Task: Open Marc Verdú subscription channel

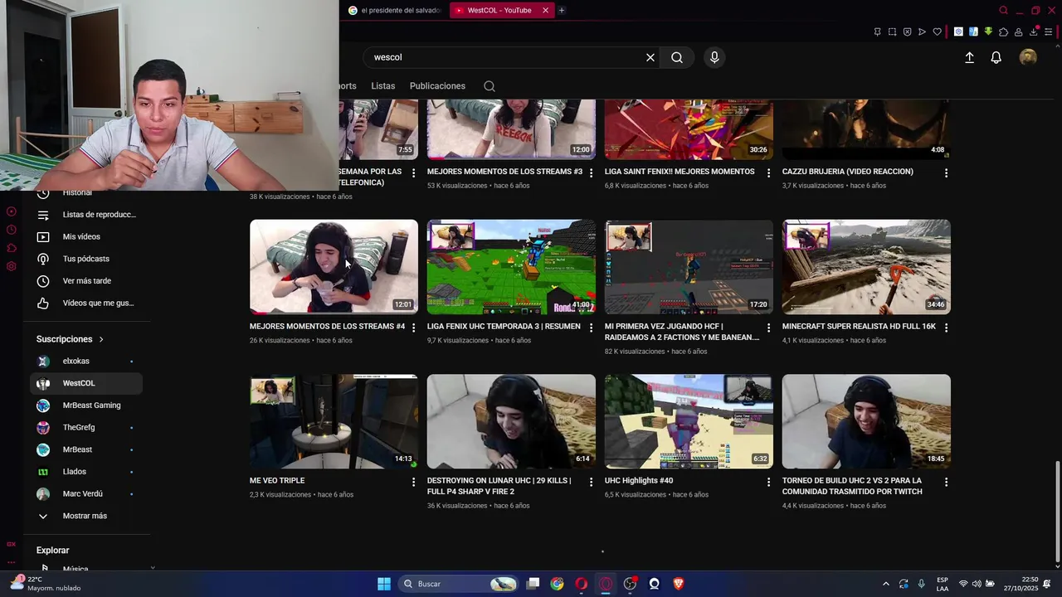Action: pyautogui.click(x=86, y=494)
